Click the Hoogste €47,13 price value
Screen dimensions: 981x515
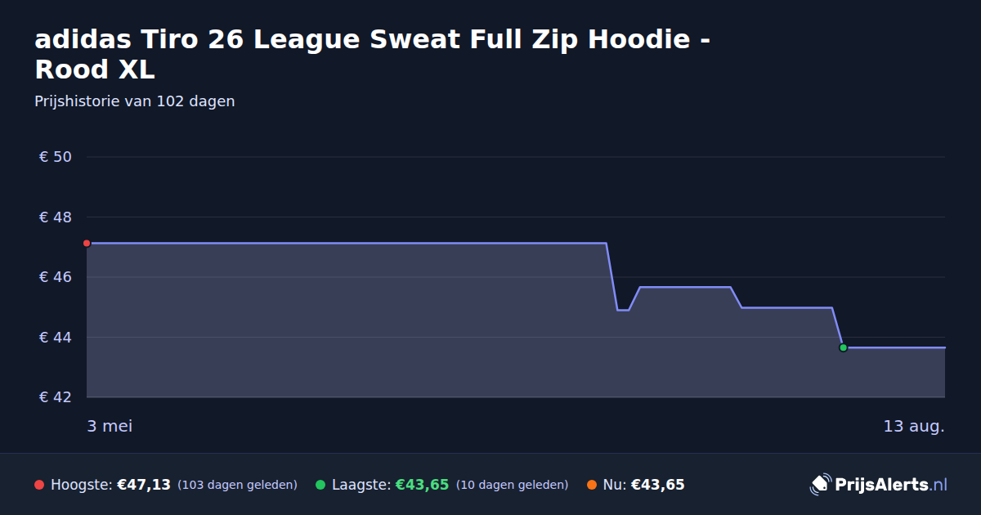coord(144,485)
